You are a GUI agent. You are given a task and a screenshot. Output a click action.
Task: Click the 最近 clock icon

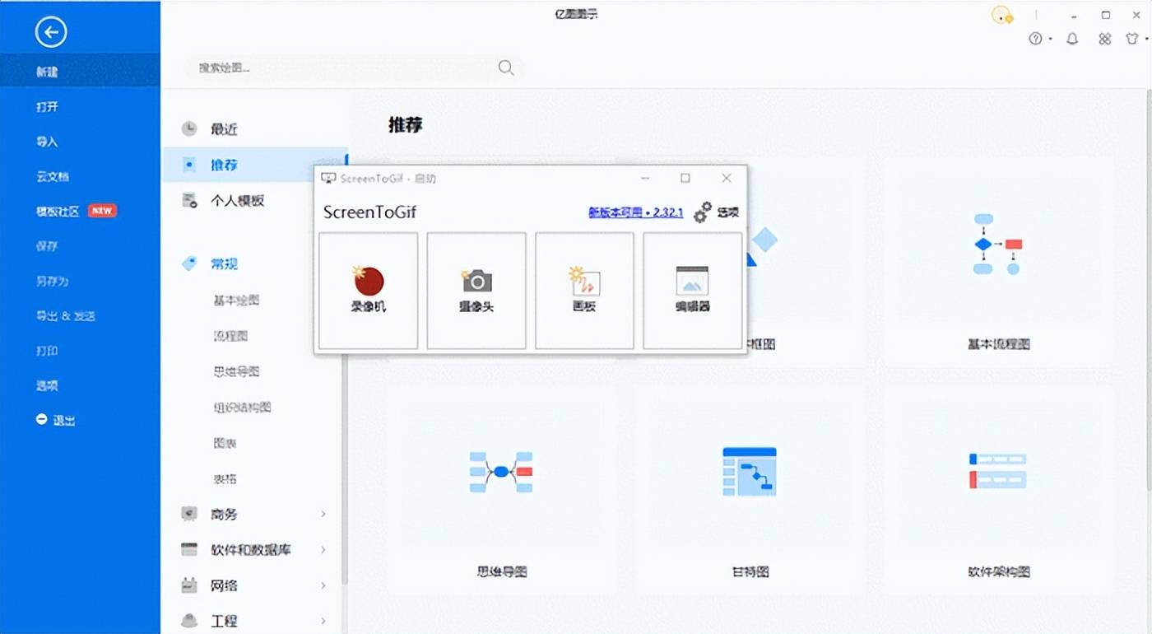[189, 128]
